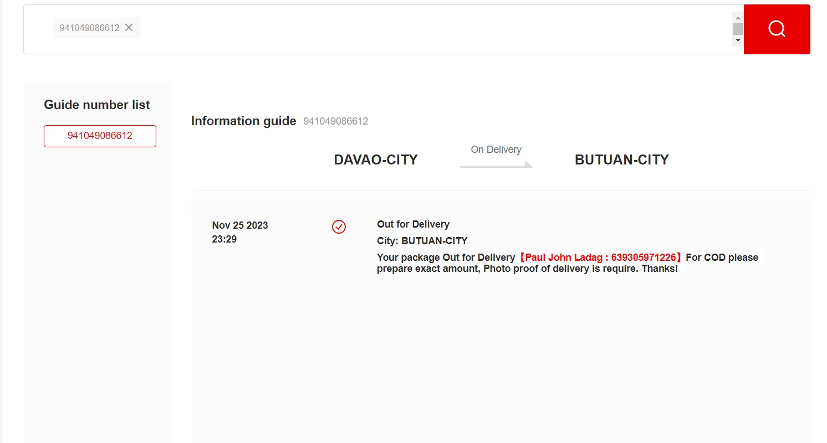Click the red checkmark circle status icon

339,226
